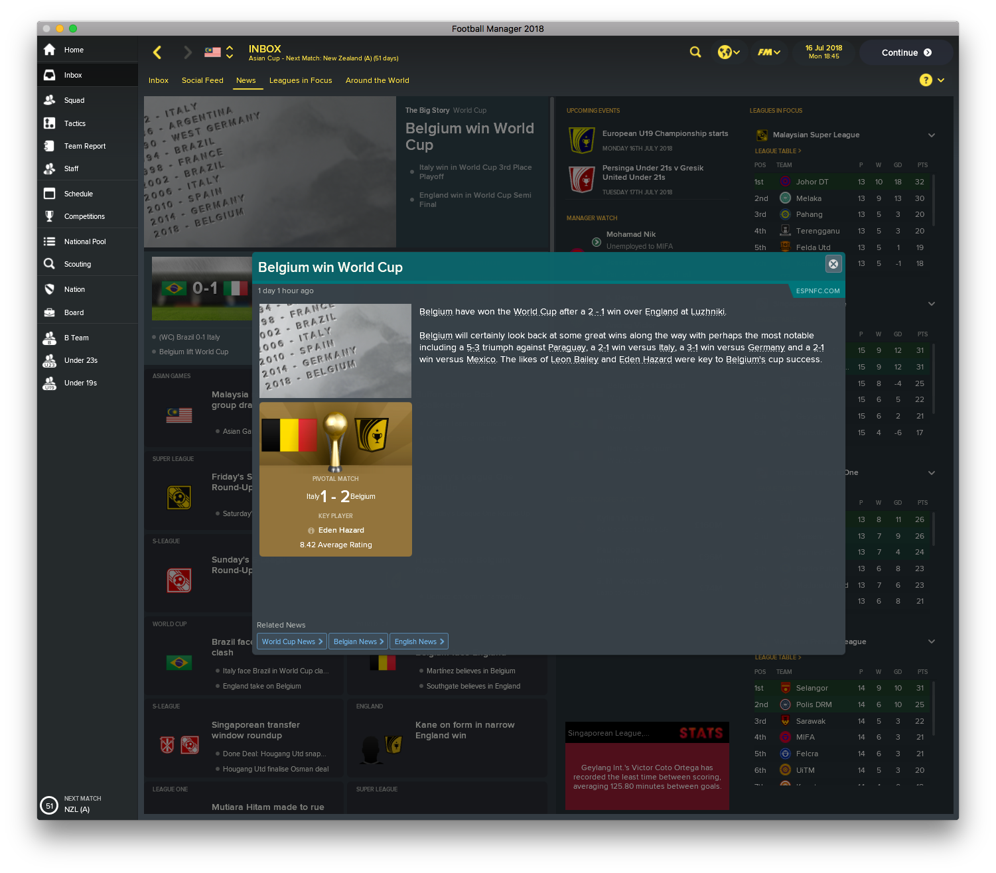Screen dimensions: 996x873
Task: Open England win in World Cup Semi Final
Action: click(475, 200)
